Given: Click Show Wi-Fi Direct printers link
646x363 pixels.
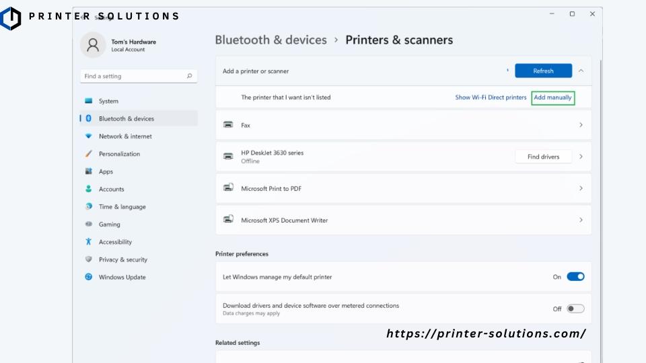Looking at the screenshot, I should 491,97.
